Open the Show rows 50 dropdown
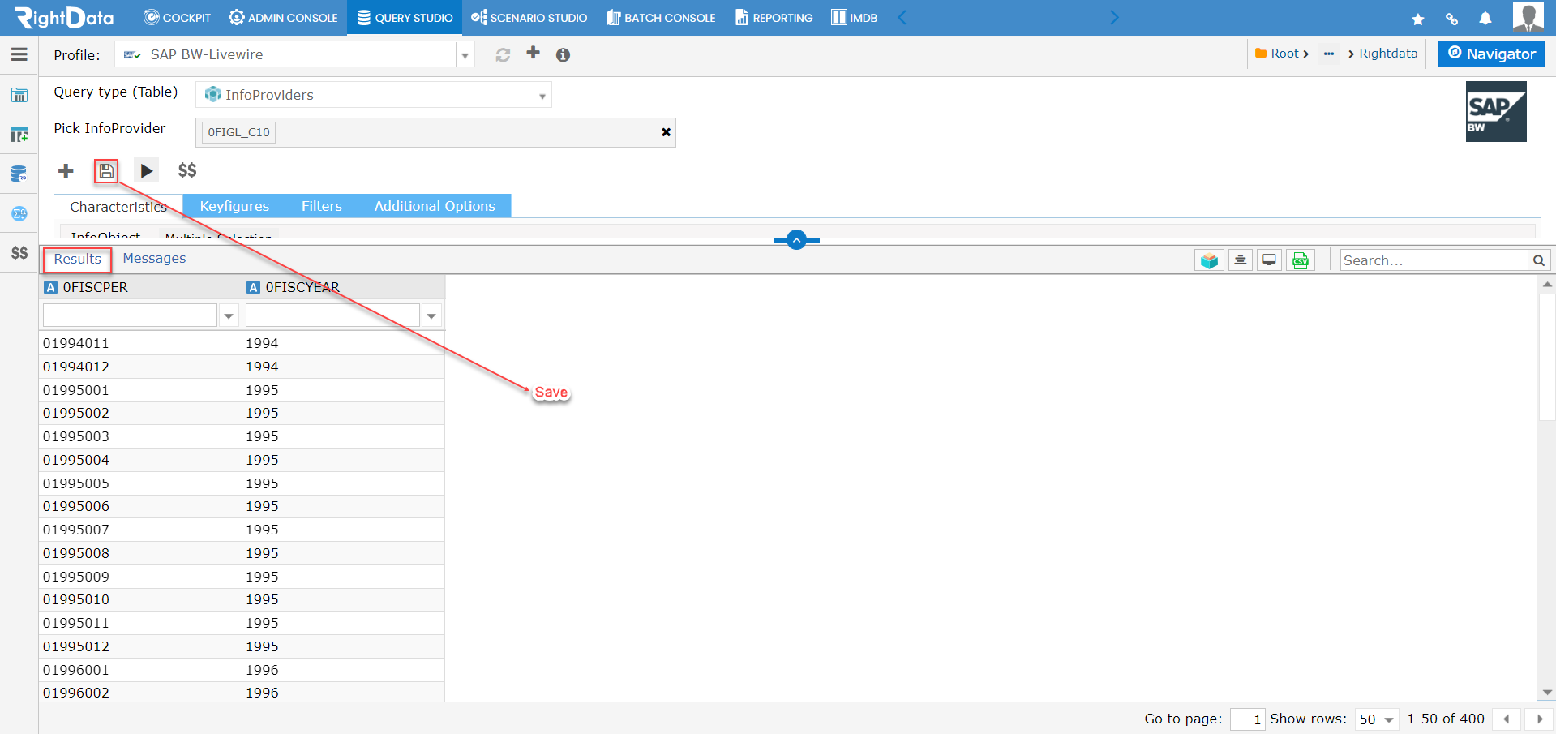1556x734 pixels. click(x=1376, y=719)
